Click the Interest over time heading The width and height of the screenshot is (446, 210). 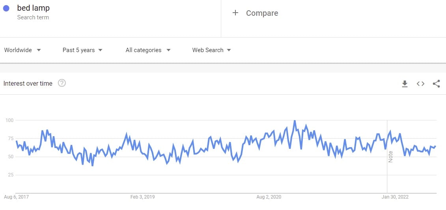(28, 84)
